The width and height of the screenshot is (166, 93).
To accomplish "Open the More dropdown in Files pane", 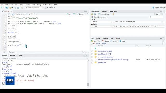I will click(123, 41).
